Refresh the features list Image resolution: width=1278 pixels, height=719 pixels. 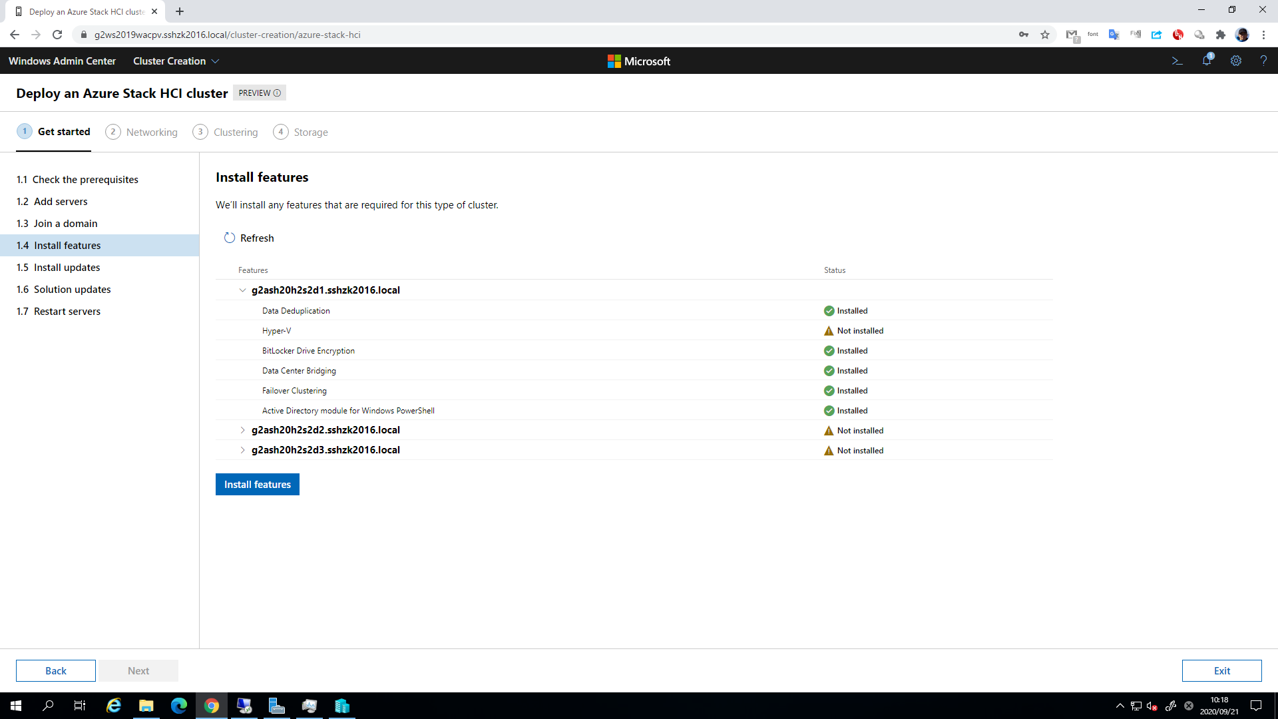coord(248,238)
